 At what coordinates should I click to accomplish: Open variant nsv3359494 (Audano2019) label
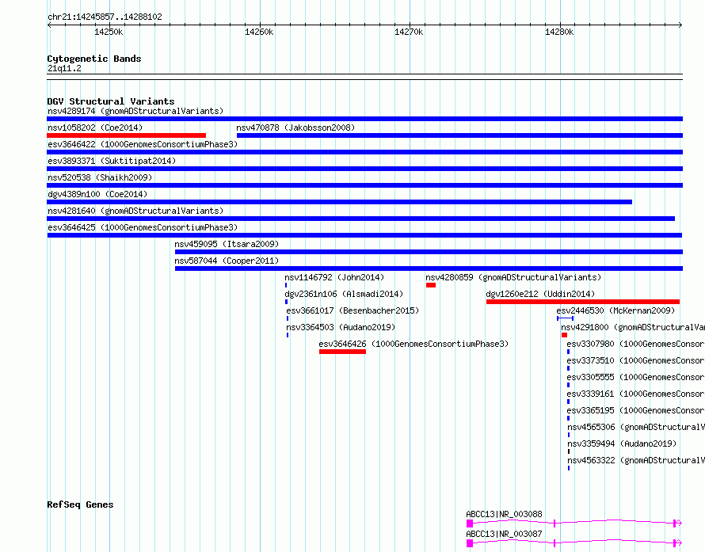[x=622, y=444]
